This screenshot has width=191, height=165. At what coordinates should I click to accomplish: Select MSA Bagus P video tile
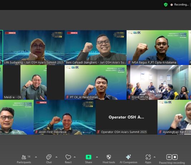pyautogui.click(x=157, y=47)
